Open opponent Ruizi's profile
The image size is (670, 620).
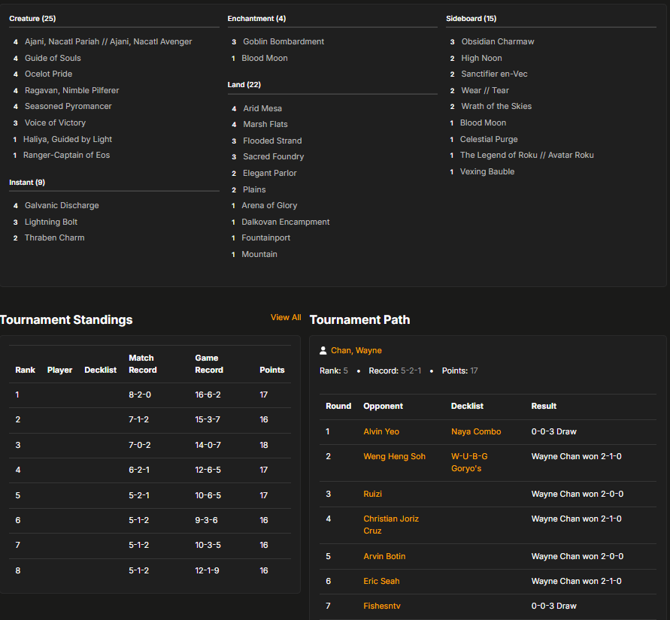coord(373,494)
